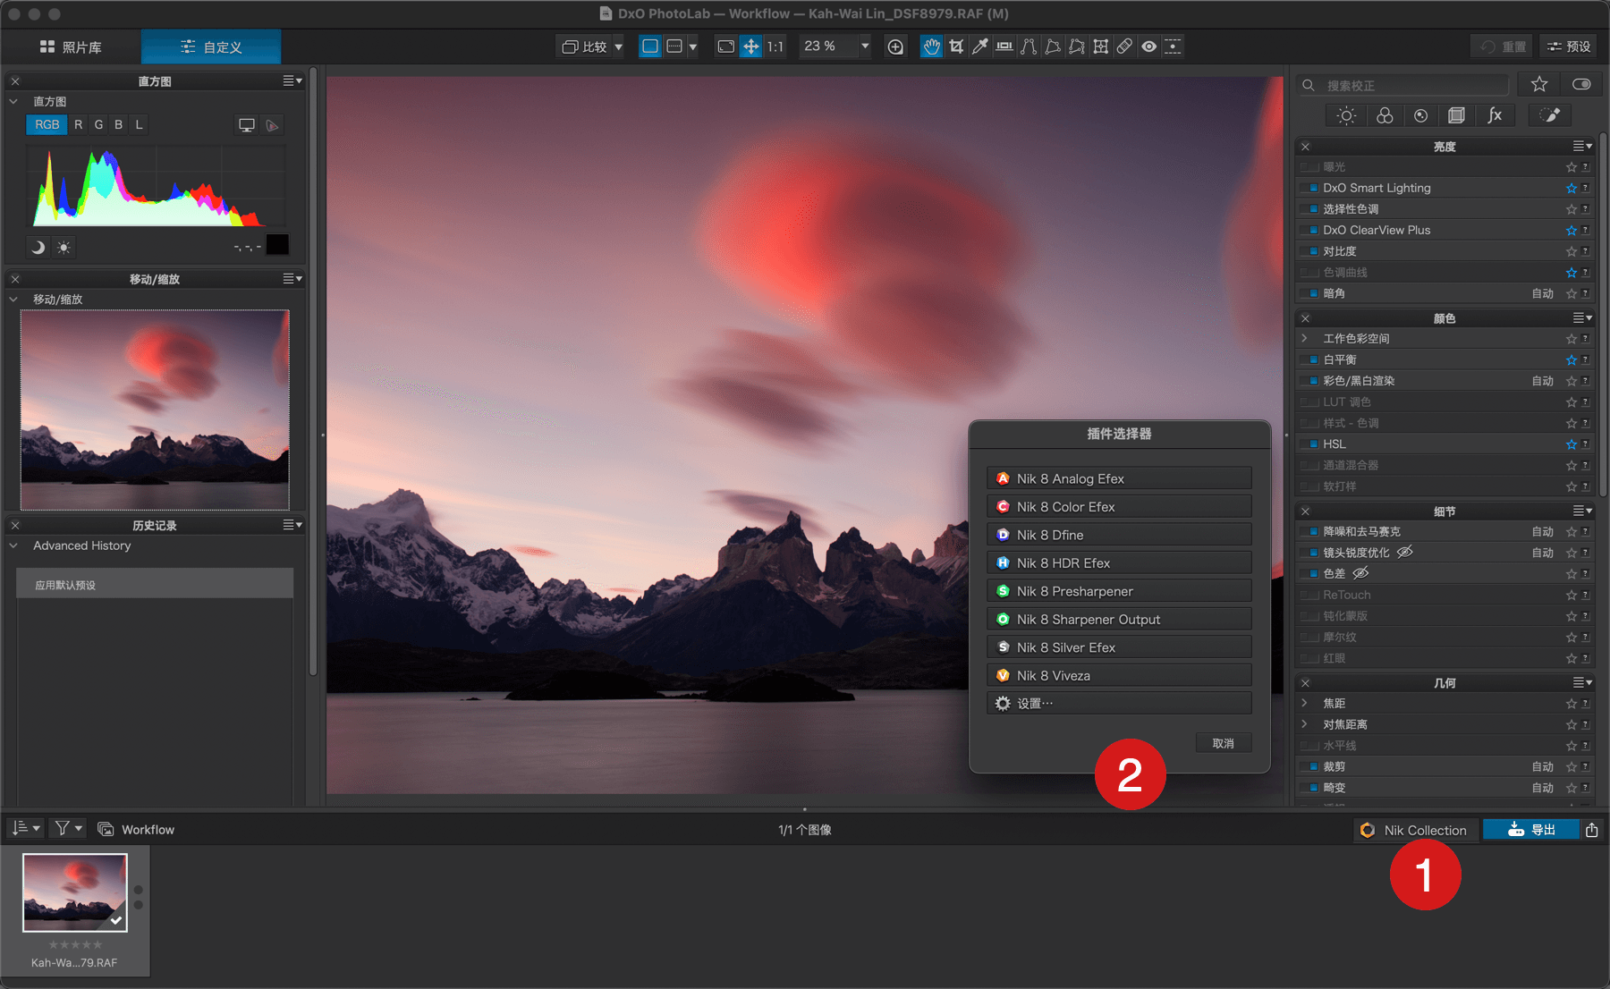Toggle DxO Smart Lighting correction on/off

[1310, 188]
